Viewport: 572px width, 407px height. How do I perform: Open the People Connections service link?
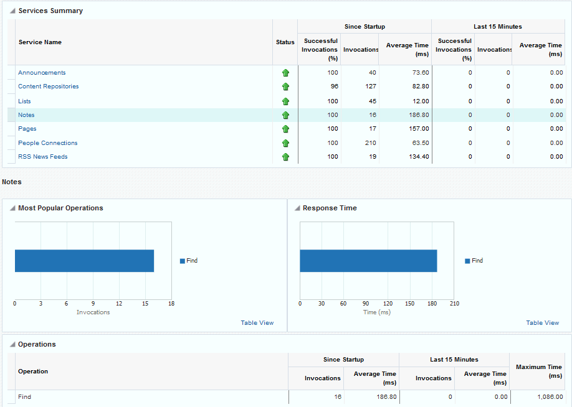click(47, 143)
